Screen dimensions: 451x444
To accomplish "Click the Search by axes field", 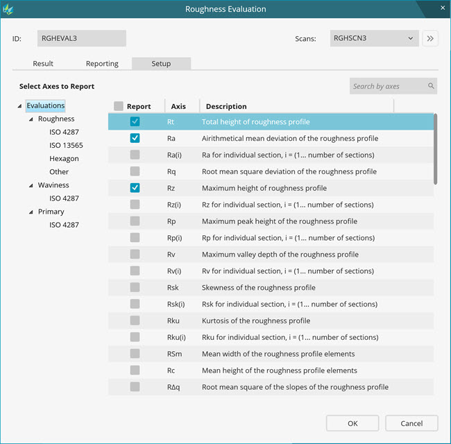I will tap(387, 86).
